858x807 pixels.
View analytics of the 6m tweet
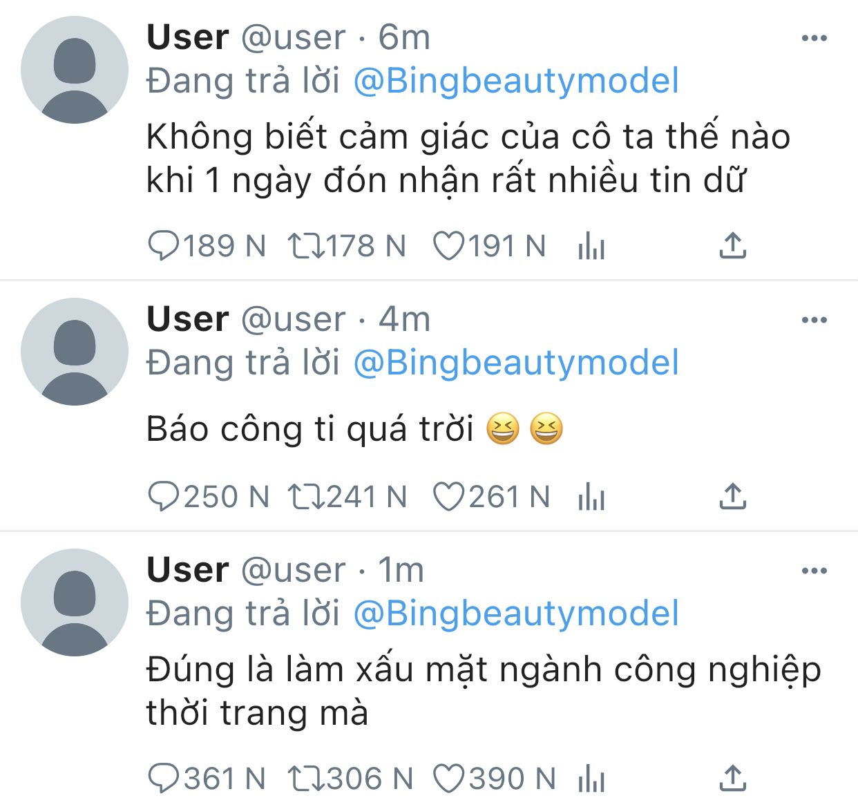click(x=591, y=246)
